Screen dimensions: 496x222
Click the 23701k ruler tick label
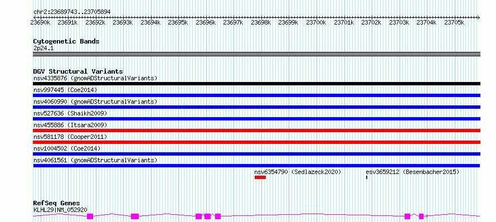point(344,22)
